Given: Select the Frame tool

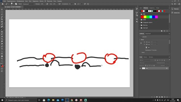Looking at the screenshot, I should pyautogui.click(x=2, y=22).
